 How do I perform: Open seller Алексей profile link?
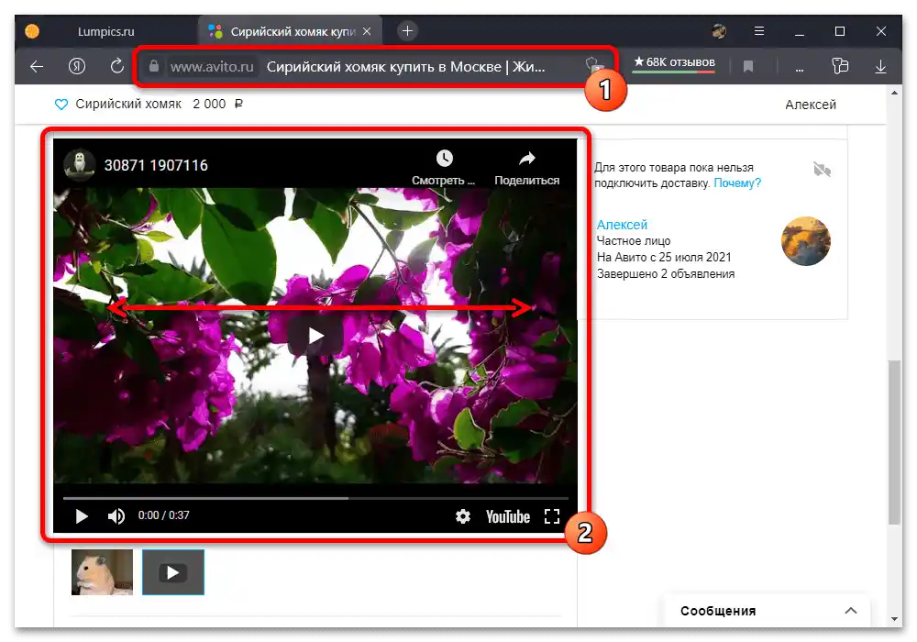(x=622, y=225)
